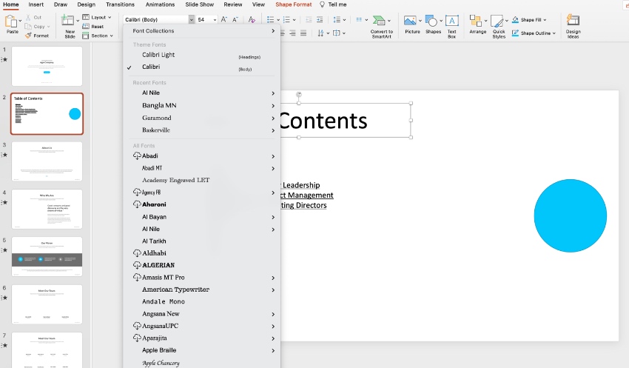The image size is (629, 368).
Task: Click the Arrange icon
Action: click(475, 21)
